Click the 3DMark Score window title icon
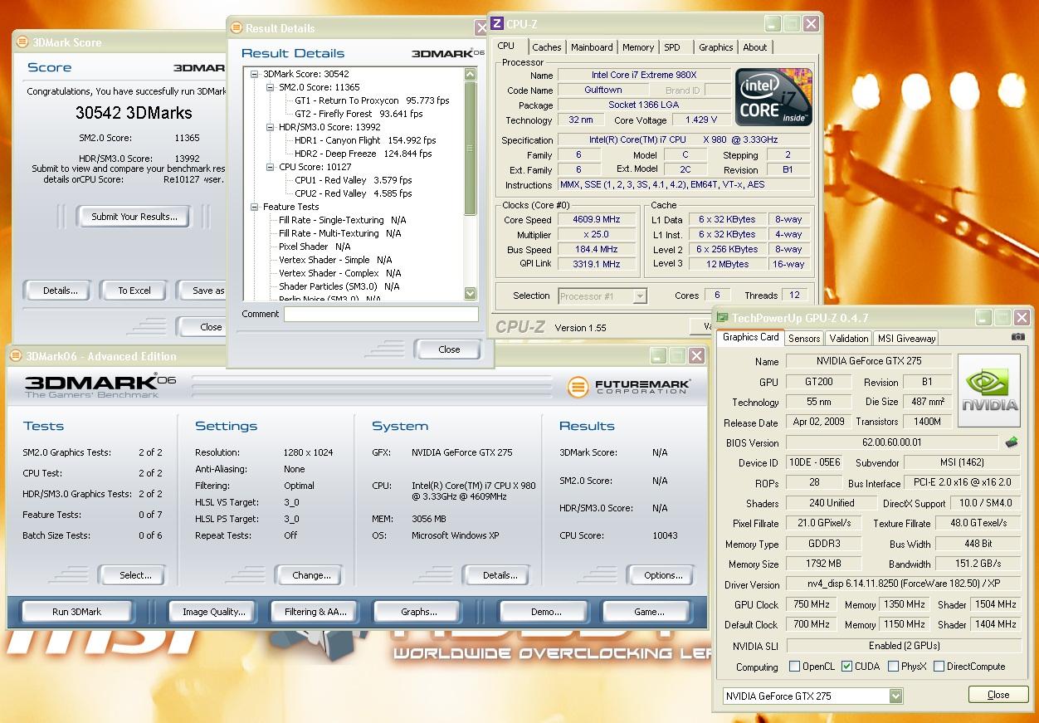 click(21, 42)
